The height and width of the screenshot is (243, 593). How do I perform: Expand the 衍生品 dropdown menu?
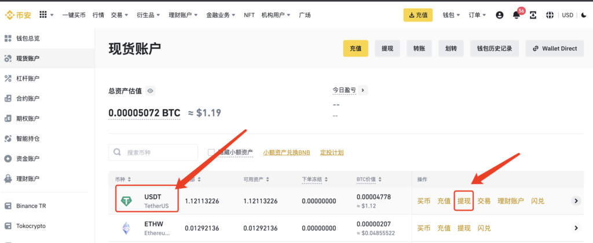click(148, 15)
